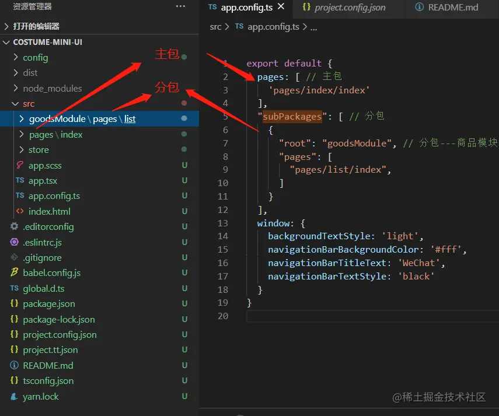Click the .gitignore git file icon
This screenshot has width=499, height=416.
click(x=14, y=258)
